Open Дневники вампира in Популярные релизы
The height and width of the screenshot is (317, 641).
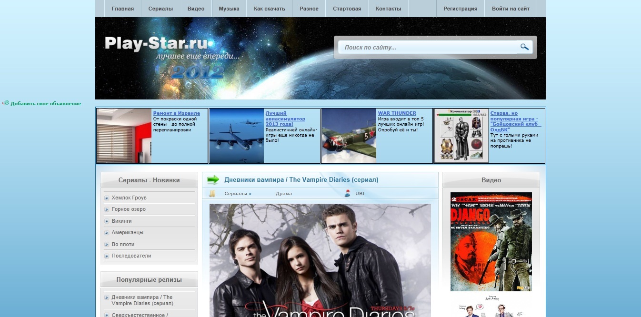click(142, 300)
